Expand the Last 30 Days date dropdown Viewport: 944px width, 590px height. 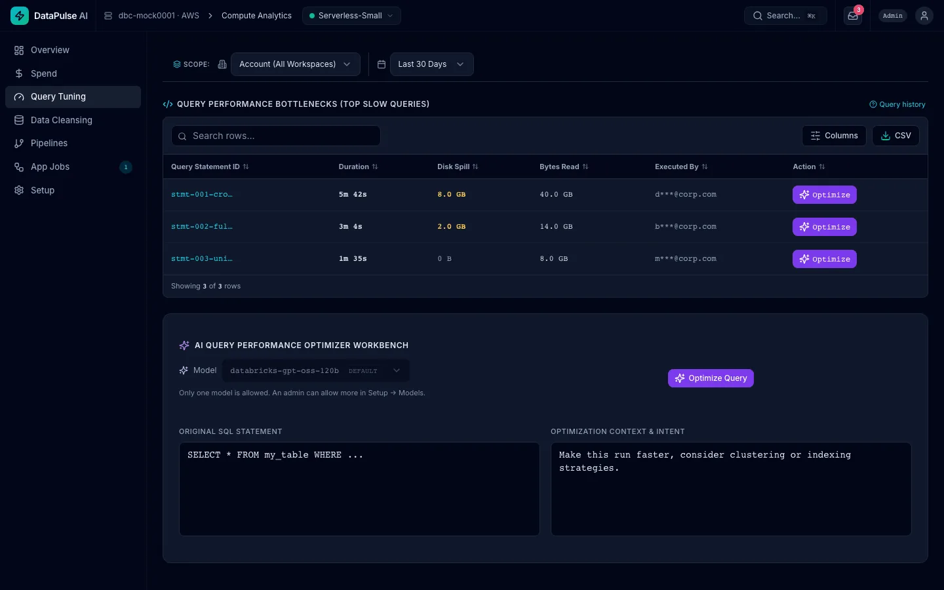[x=432, y=64]
